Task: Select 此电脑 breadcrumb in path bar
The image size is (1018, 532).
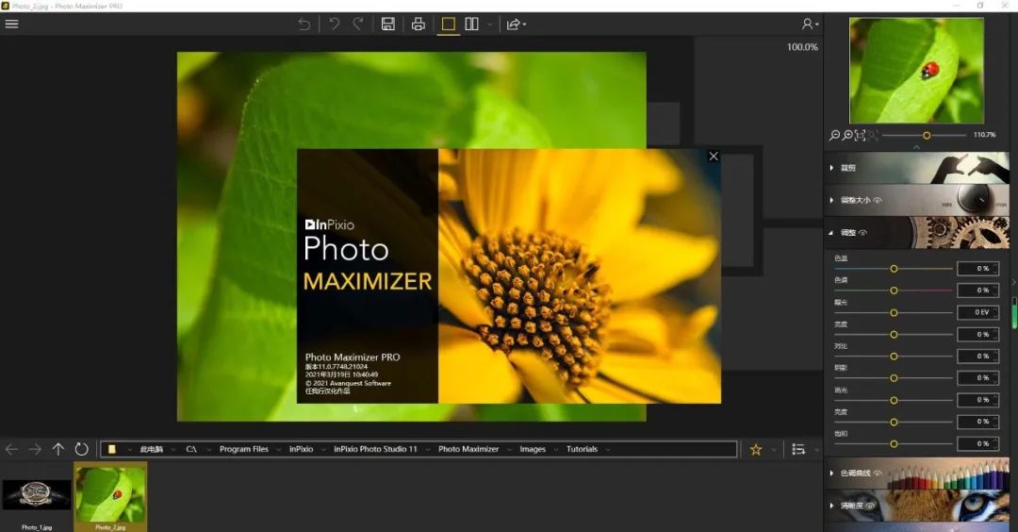Action: tap(151, 449)
